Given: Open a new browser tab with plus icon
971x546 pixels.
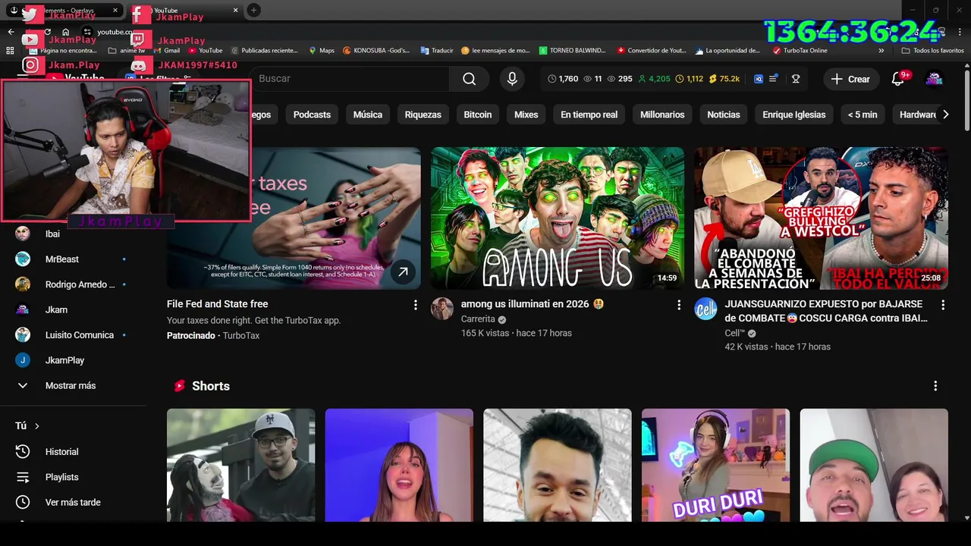Looking at the screenshot, I should [253, 10].
